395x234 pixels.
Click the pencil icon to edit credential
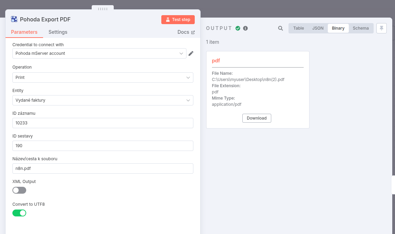pyautogui.click(x=191, y=53)
